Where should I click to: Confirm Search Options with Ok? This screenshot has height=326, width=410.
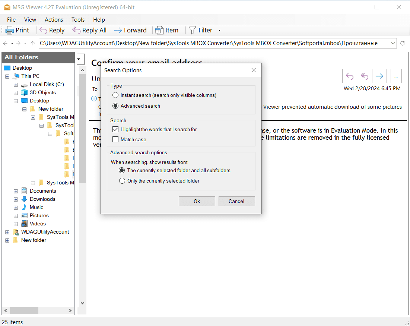click(197, 201)
